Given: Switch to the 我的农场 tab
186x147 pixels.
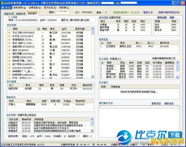Looking at the screenshot, I should pyautogui.click(x=9, y=14).
